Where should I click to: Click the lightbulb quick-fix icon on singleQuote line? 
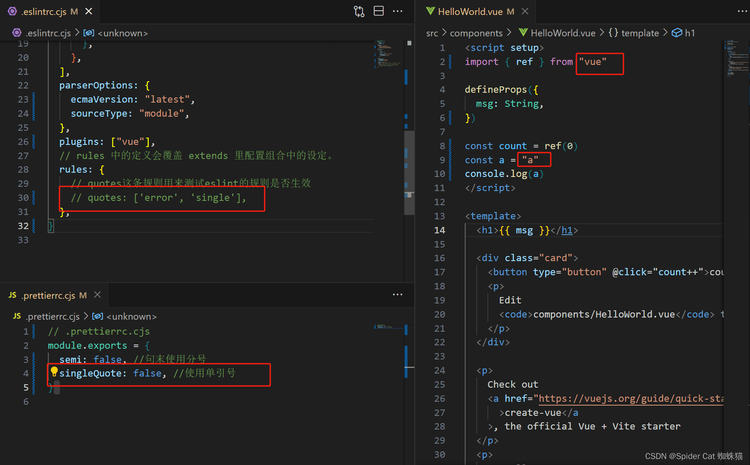pos(54,371)
